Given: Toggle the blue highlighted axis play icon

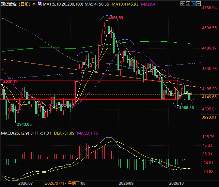Looking at the screenshot, I should pyautogui.click(x=193, y=4).
